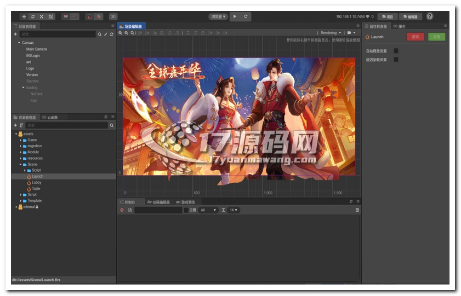Open the 编辑器 editor folder button
The height and width of the screenshot is (296, 461).
click(x=410, y=17)
